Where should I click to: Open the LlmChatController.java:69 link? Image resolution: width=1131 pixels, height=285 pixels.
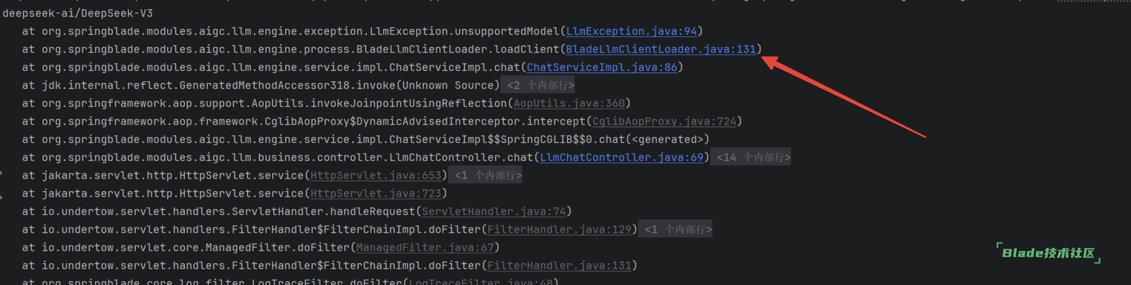(621, 157)
